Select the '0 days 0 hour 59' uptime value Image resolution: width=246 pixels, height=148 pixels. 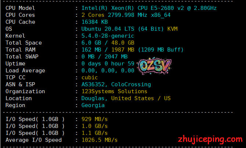pyautogui.click(x=108, y=64)
